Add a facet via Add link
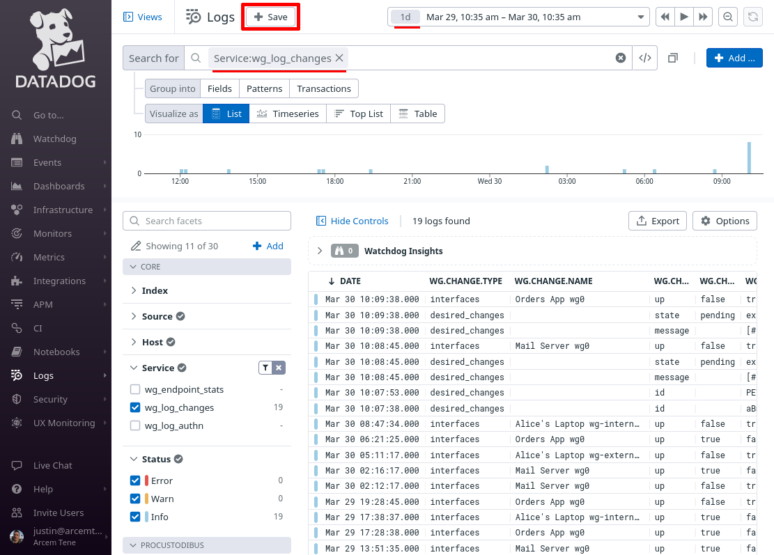The width and height of the screenshot is (774, 555). 268,246
